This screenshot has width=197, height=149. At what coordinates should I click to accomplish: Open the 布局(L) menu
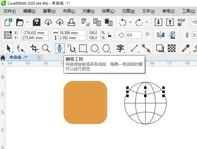pyautogui.click(x=69, y=11)
